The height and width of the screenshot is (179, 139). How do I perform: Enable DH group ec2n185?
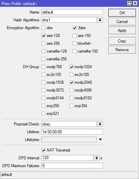pos(72,75)
